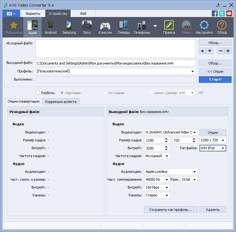The width and height of the screenshot is (236, 232).
Task: Switch to the Форматы tab
Action: click(x=33, y=14)
